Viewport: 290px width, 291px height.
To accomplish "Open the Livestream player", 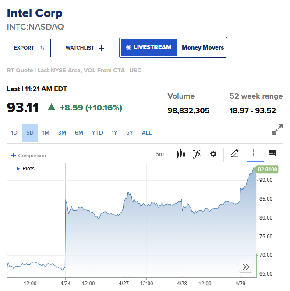I will coord(149,47).
